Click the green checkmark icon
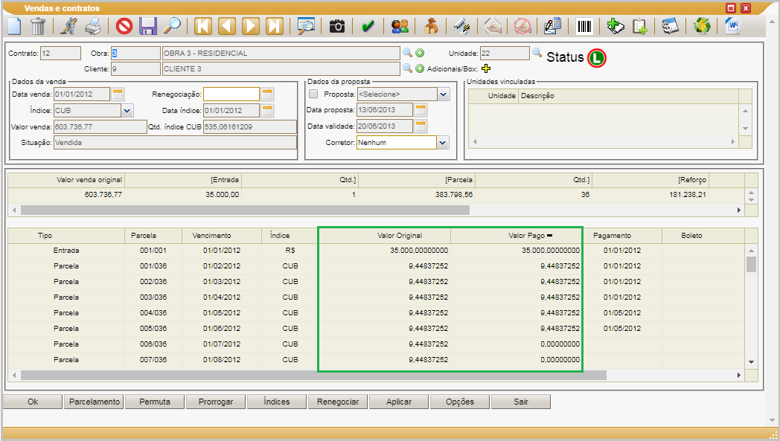 point(368,26)
